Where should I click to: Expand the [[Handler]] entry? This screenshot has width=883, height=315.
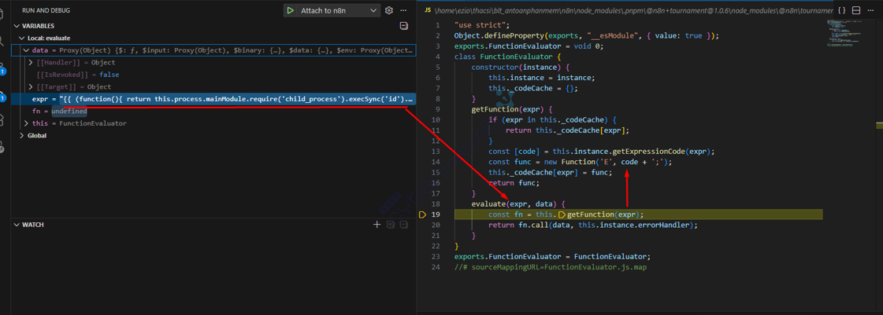(31, 62)
